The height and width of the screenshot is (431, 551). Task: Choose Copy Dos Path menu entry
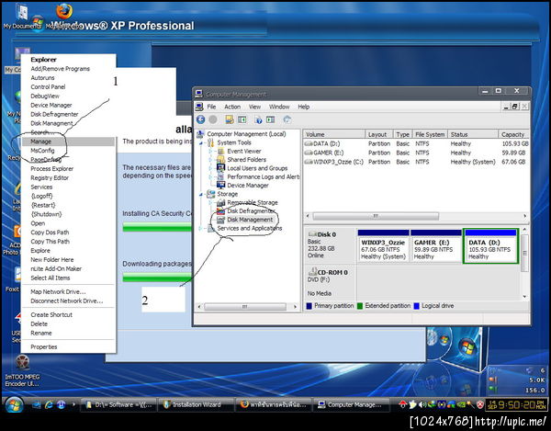pos(68,233)
